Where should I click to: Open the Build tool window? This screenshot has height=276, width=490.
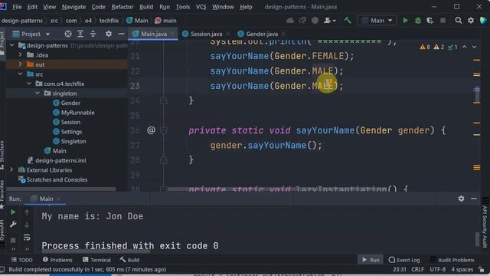pyautogui.click(x=129, y=260)
